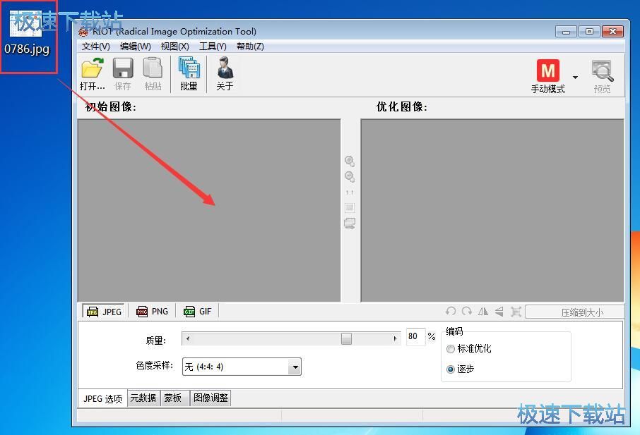Screen dimensions: 640x435
Task: Click the quality slider right arrow
Action: pos(395,339)
